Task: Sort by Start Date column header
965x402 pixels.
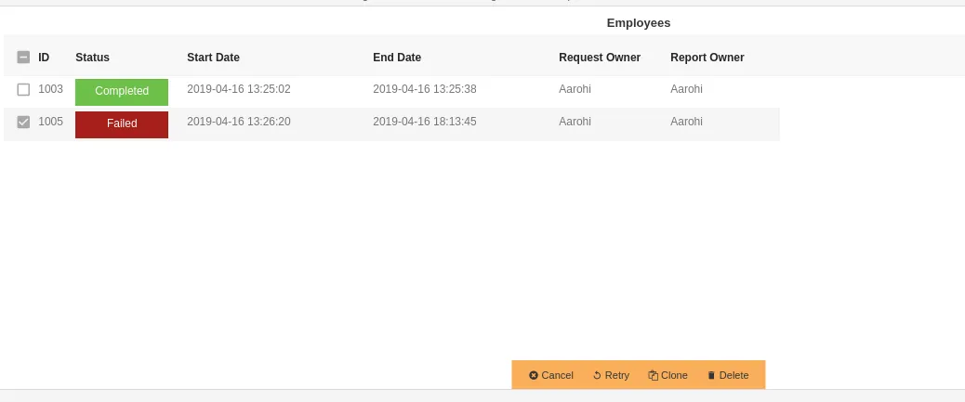Action: [213, 58]
